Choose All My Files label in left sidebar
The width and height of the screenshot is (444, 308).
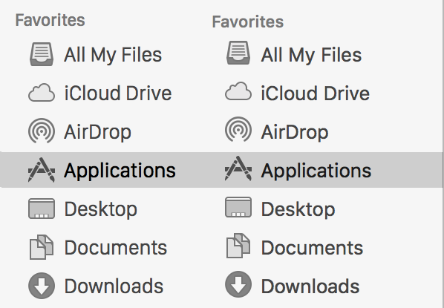coord(113,55)
